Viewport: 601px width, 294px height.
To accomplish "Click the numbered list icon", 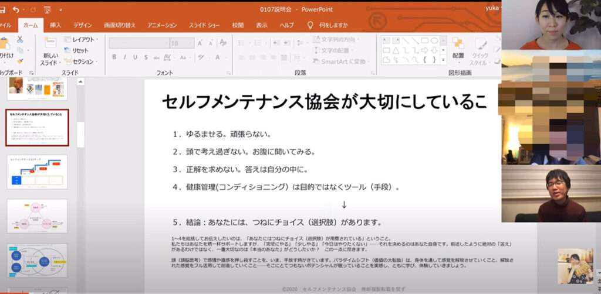I will (x=258, y=43).
